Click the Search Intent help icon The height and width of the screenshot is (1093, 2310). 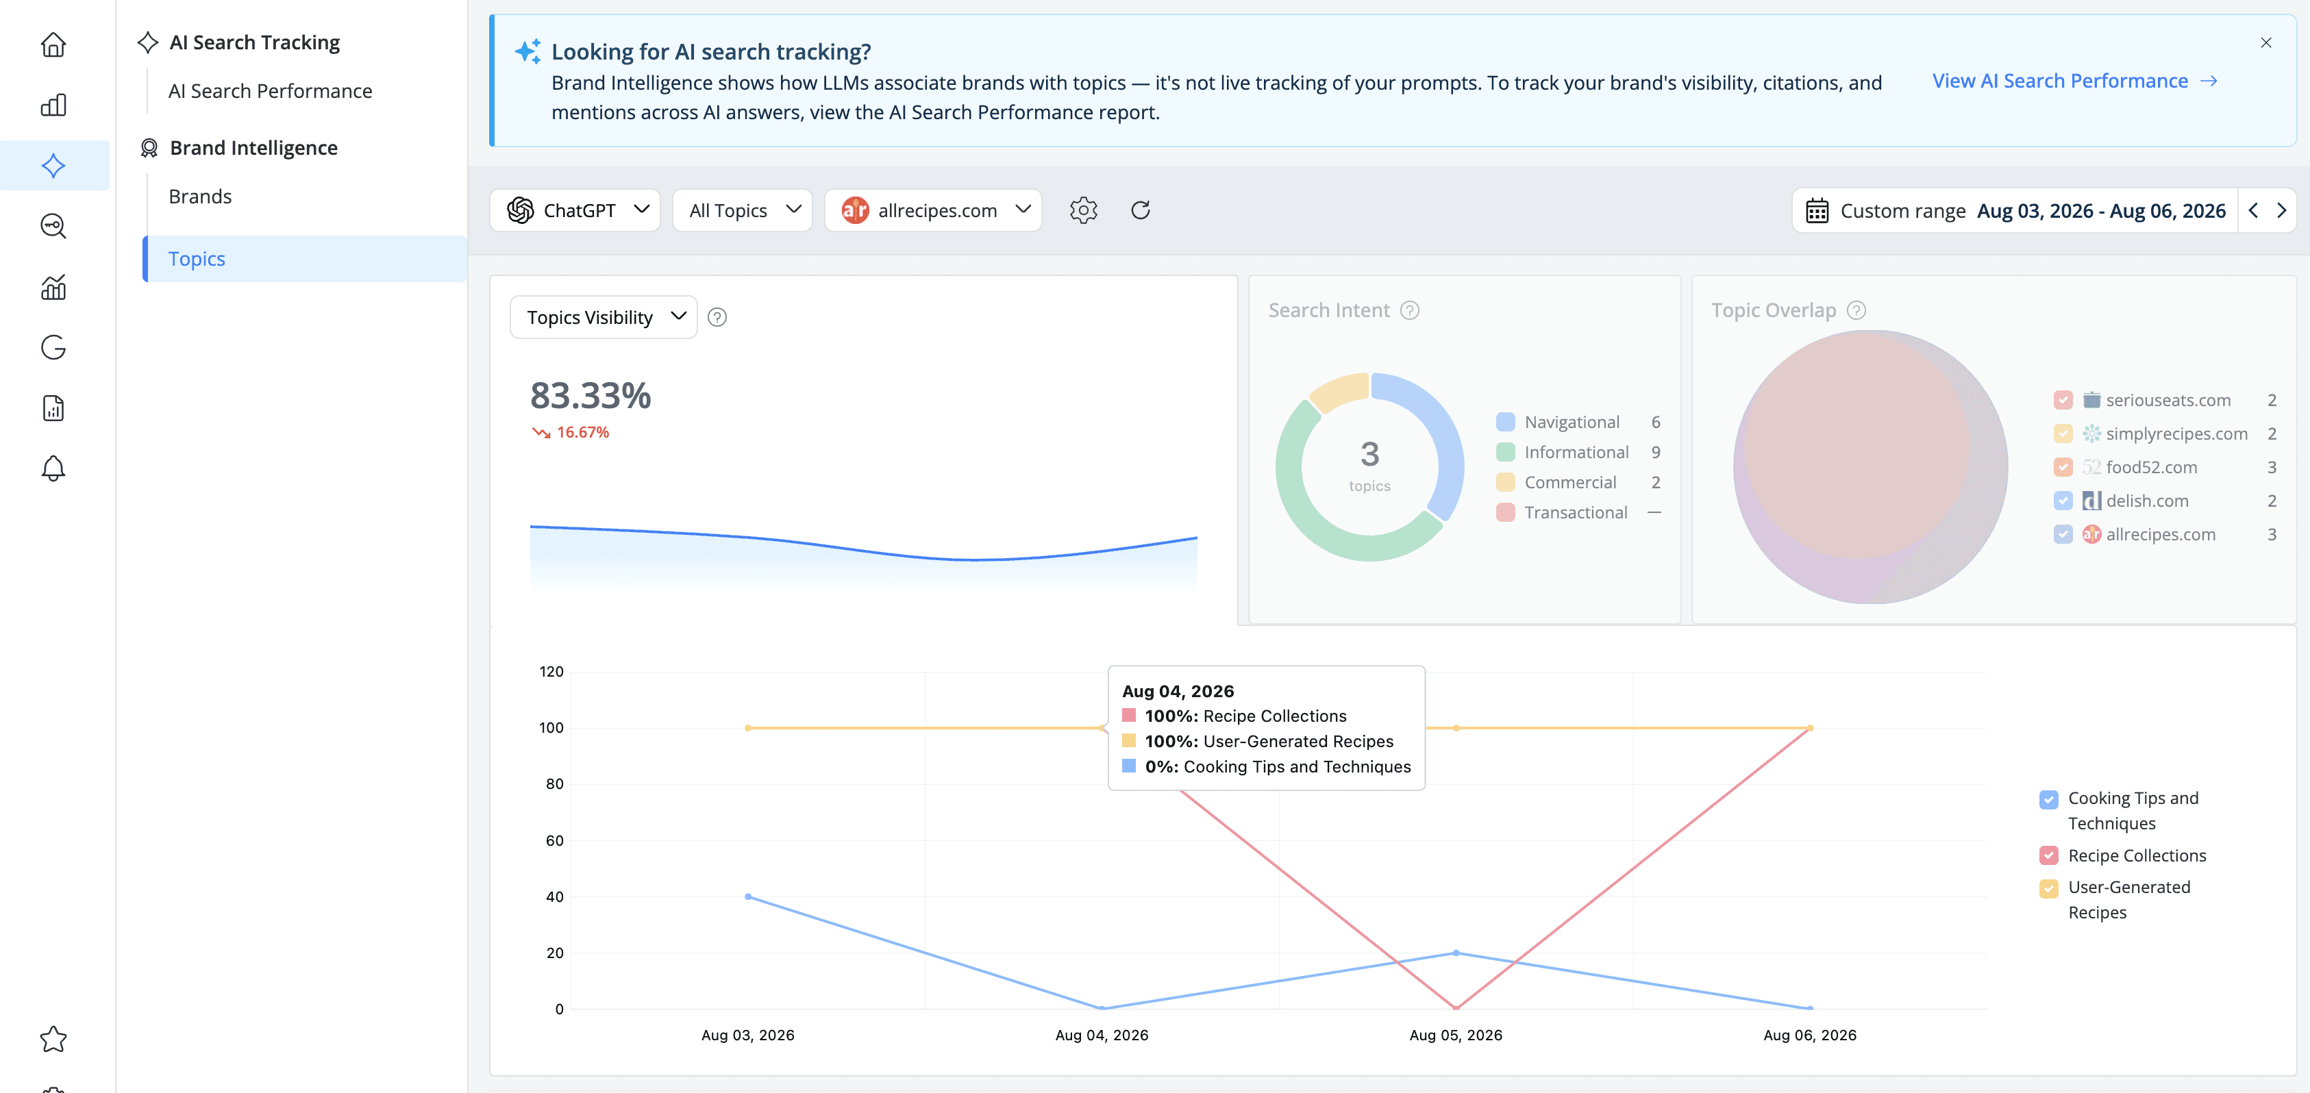pyautogui.click(x=1410, y=310)
